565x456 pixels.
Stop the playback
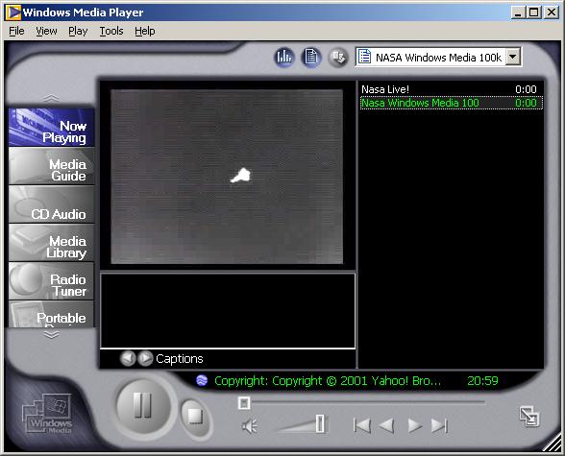[195, 417]
